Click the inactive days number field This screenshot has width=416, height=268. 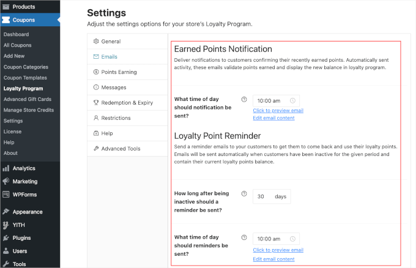262,196
